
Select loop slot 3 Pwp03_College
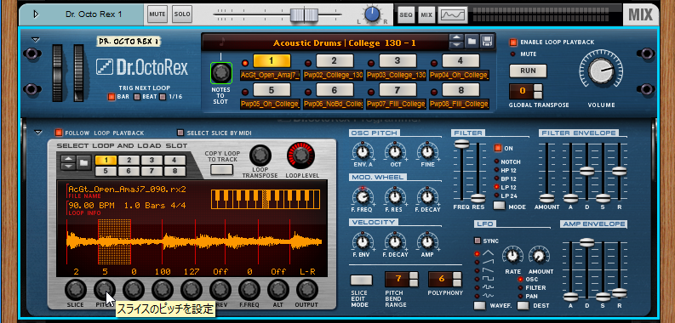(398, 61)
